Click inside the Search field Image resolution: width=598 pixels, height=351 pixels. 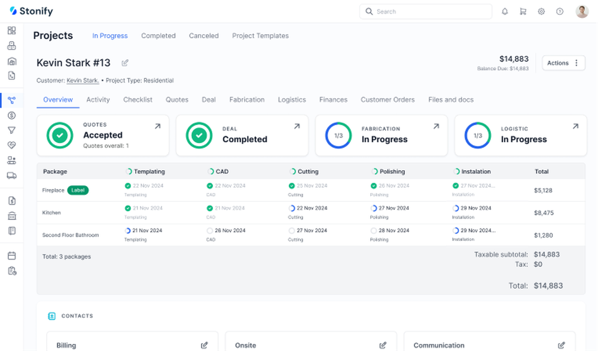[426, 11]
